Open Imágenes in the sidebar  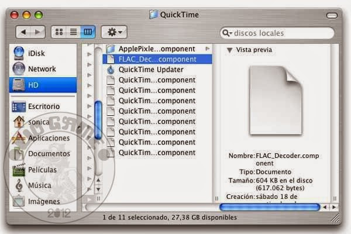(x=43, y=201)
